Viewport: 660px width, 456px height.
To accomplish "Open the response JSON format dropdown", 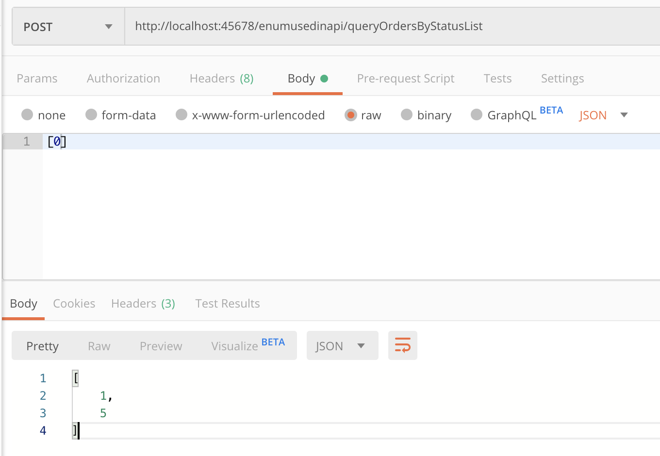I will click(342, 346).
